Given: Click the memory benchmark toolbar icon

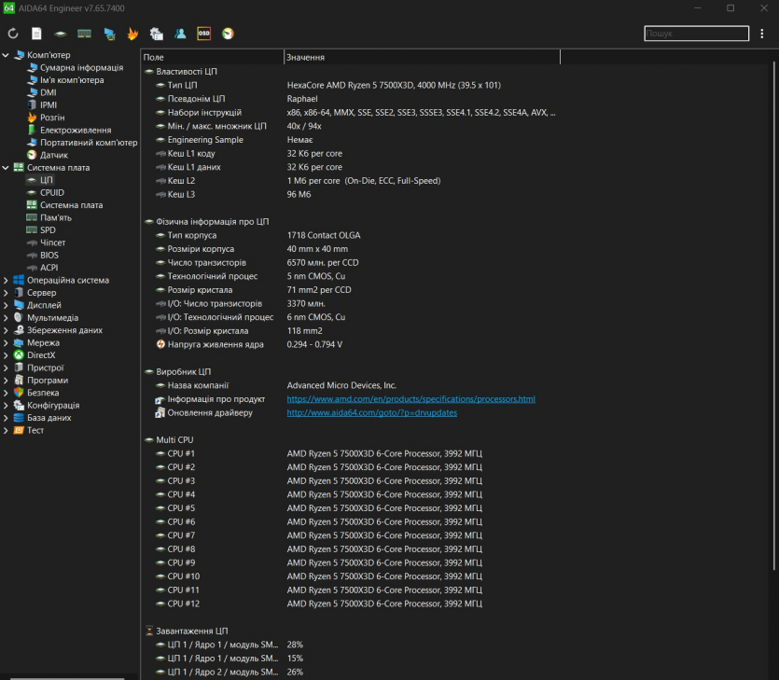Looking at the screenshot, I should [84, 34].
